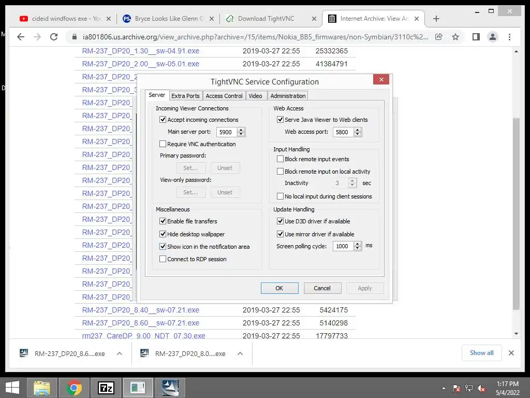Open Windows Start button
Screen dimensions: 530x398
[x=12, y=388]
